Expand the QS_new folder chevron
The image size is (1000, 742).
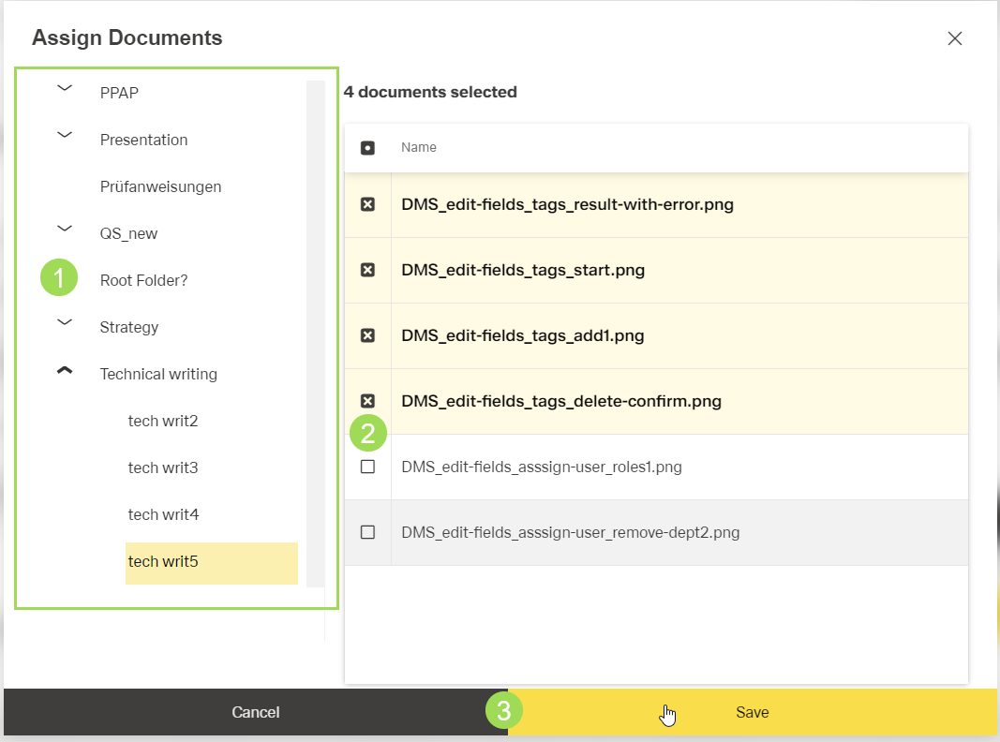point(65,229)
